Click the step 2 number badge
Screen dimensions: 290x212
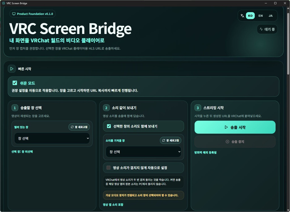106,108
